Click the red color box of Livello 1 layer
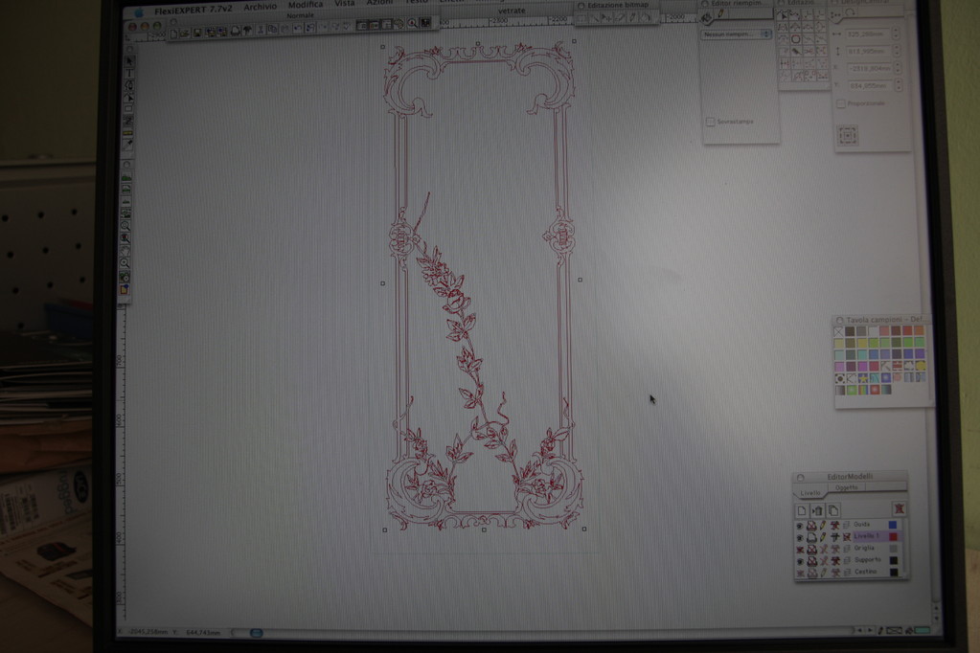The width and height of the screenshot is (980, 653). tap(893, 536)
